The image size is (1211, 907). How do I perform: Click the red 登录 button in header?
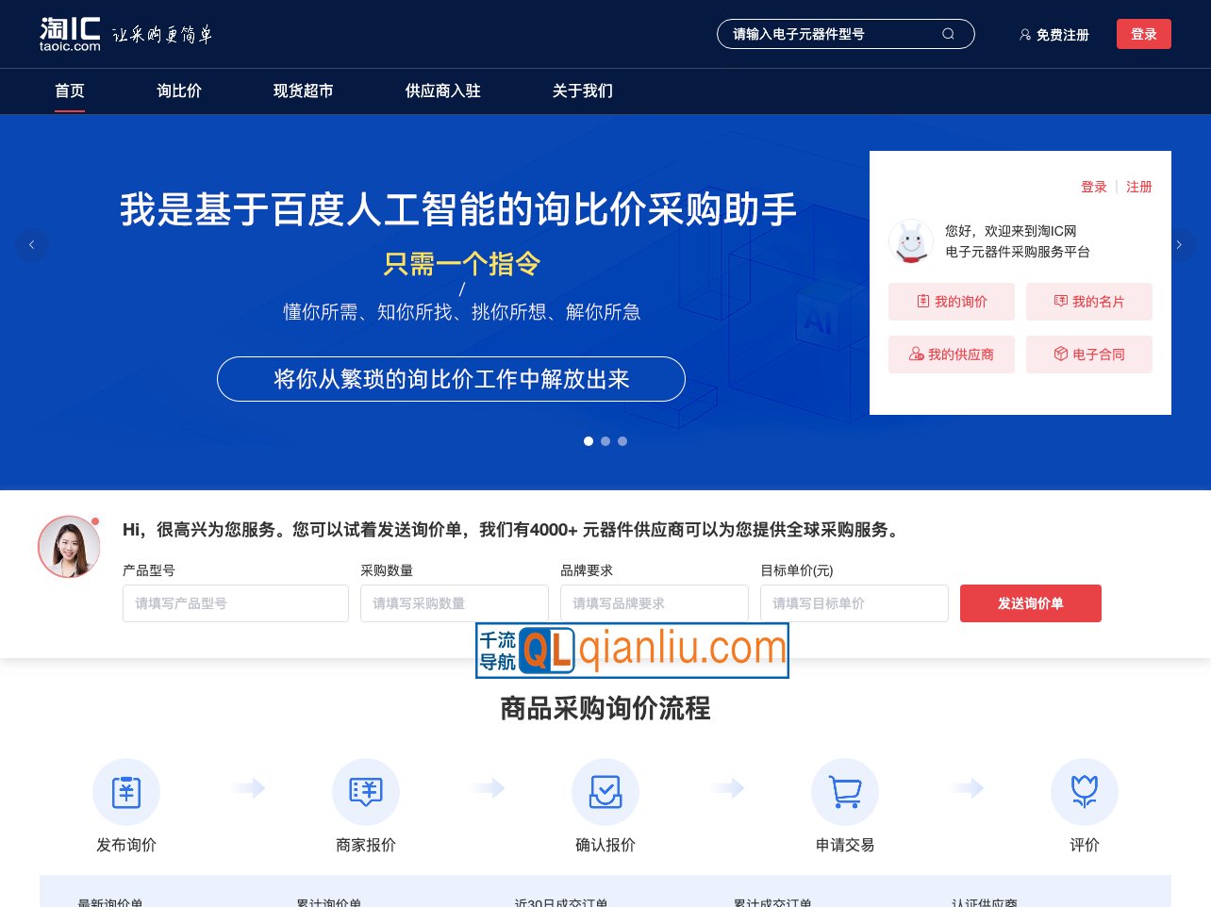click(x=1143, y=34)
